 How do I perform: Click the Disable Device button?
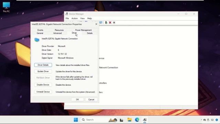[x=43, y=85]
